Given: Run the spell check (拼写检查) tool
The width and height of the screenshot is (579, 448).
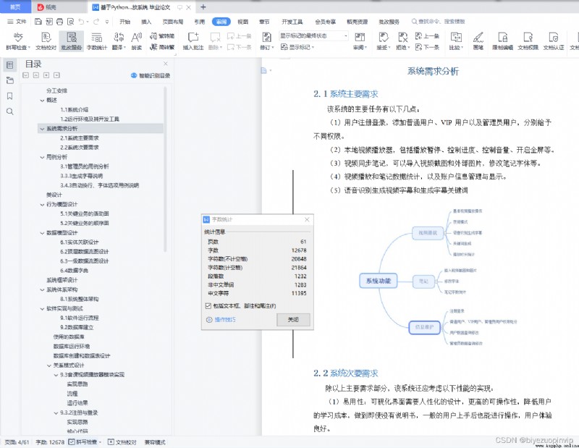Looking at the screenshot, I should pyautogui.click(x=17, y=41).
